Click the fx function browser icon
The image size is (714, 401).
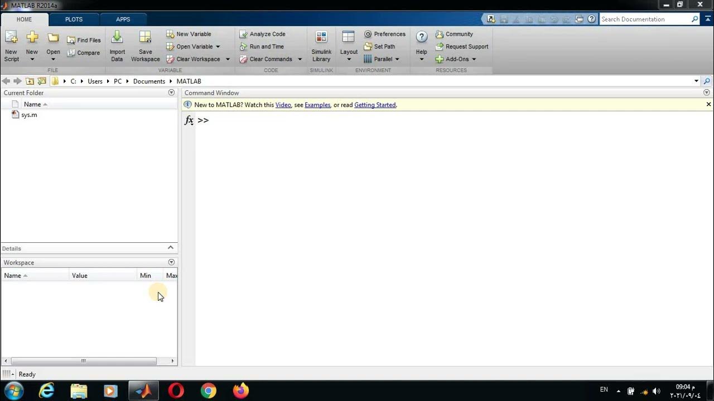pos(189,120)
